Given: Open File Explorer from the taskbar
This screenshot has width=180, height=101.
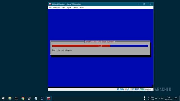Looking at the screenshot, I should click(x=10, y=98).
